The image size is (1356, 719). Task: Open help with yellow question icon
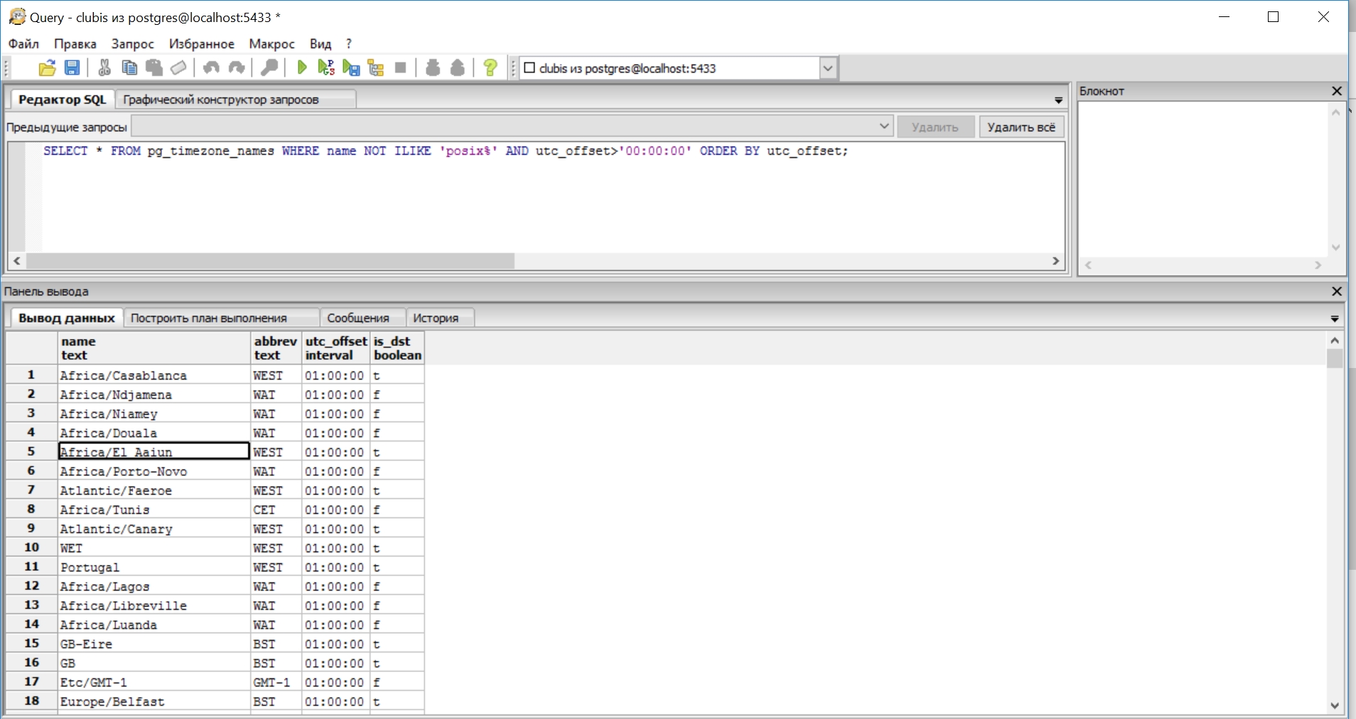490,68
